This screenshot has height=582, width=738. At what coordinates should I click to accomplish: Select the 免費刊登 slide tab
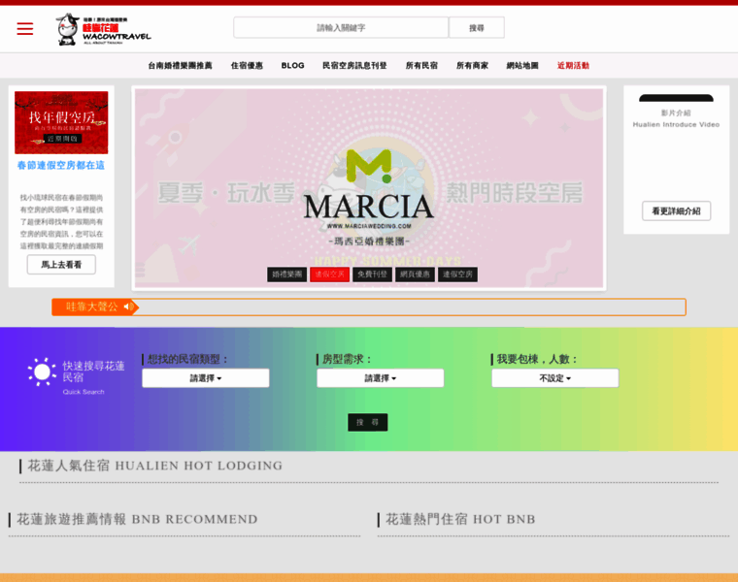(x=372, y=275)
